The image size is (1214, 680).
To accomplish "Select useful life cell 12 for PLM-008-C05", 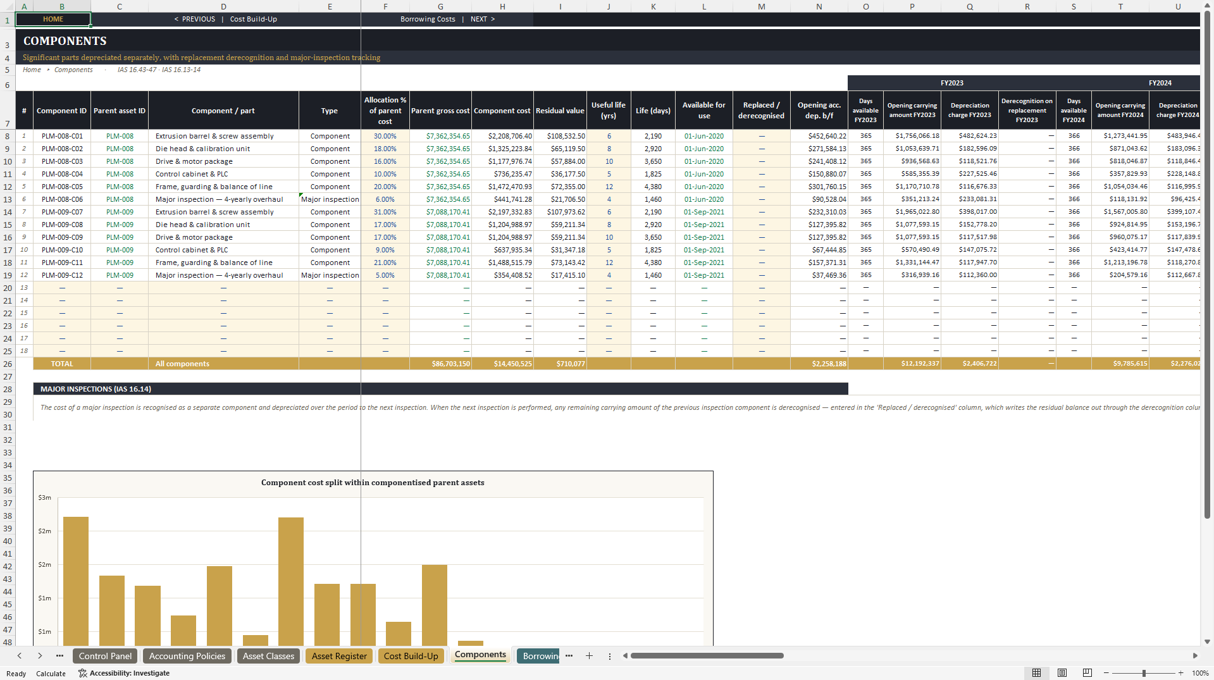I will [609, 187].
